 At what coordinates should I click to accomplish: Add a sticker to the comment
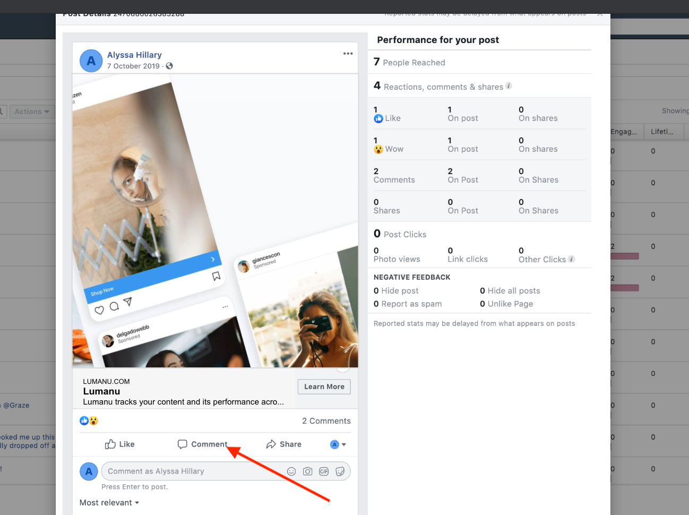(x=340, y=471)
